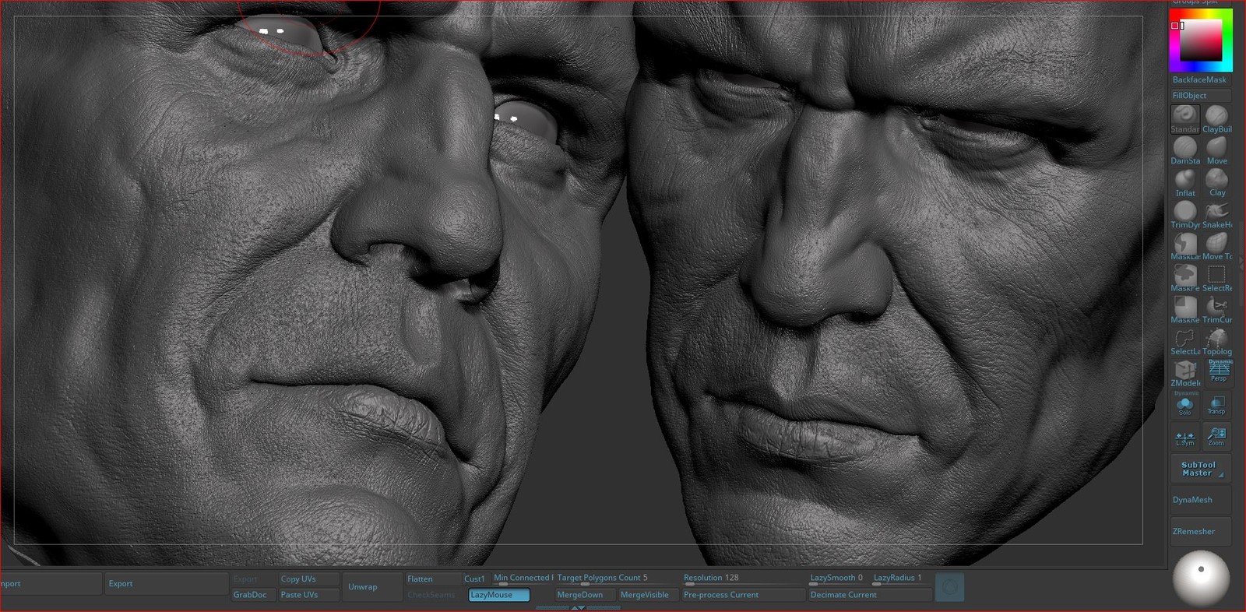The height and width of the screenshot is (612, 1246).
Task: Select the MaskLasso brush
Action: click(1184, 247)
